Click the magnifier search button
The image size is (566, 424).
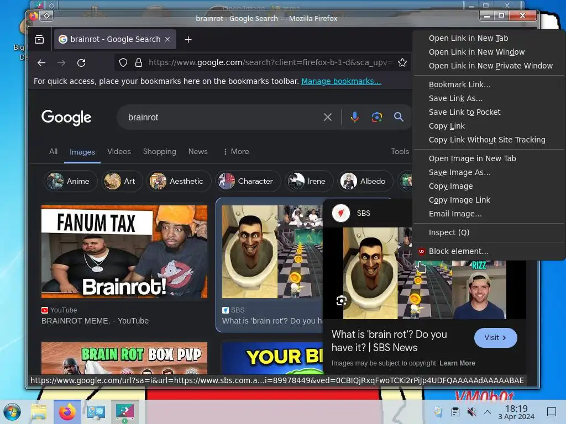point(399,117)
